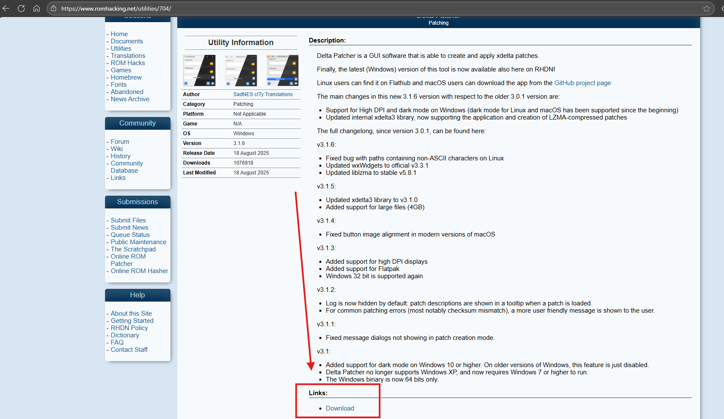Image resolution: width=724 pixels, height=419 pixels.
Task: Open the Home link in sidebar
Action: 119,34
